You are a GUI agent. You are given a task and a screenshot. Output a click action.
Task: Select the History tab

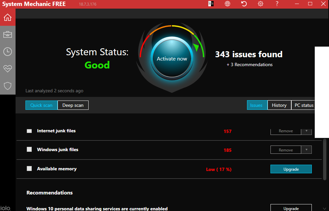[x=279, y=105]
